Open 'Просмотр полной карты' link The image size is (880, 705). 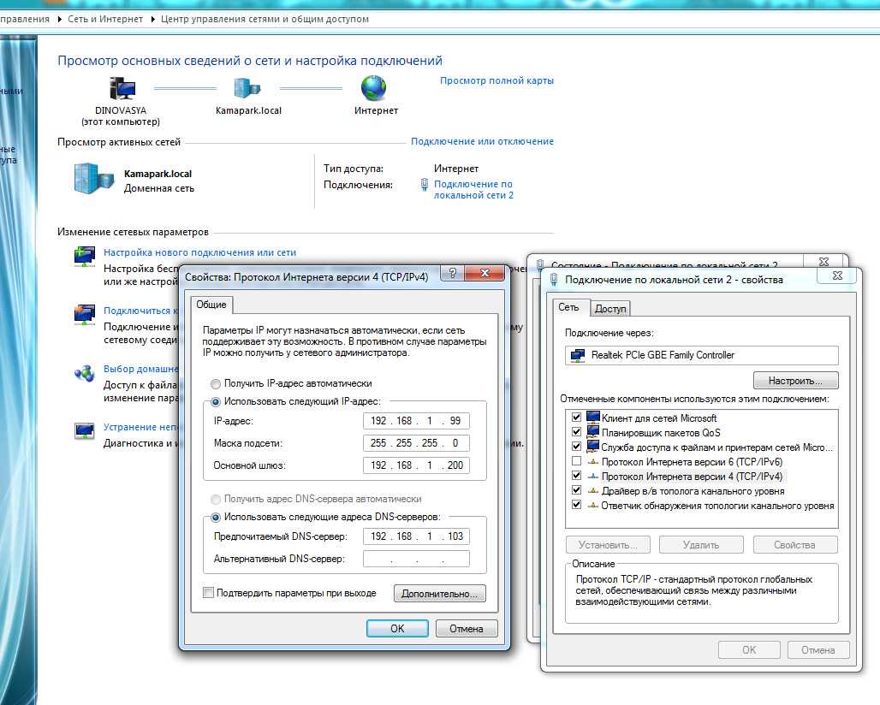point(496,80)
